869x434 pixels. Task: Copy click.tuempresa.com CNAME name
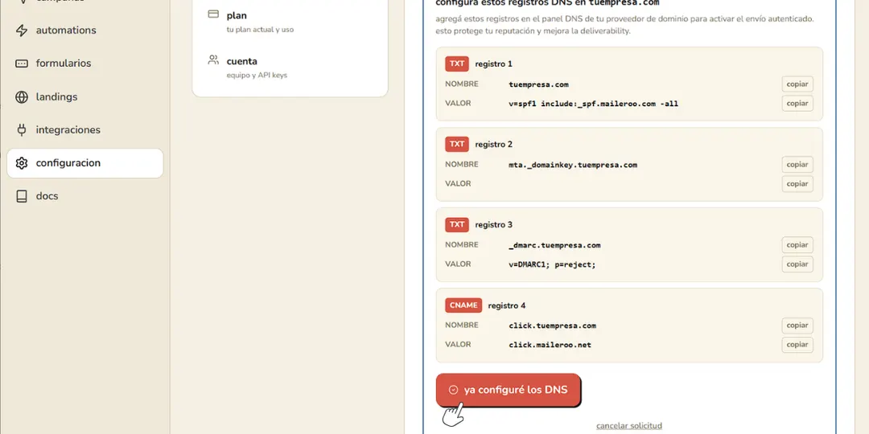pos(797,325)
